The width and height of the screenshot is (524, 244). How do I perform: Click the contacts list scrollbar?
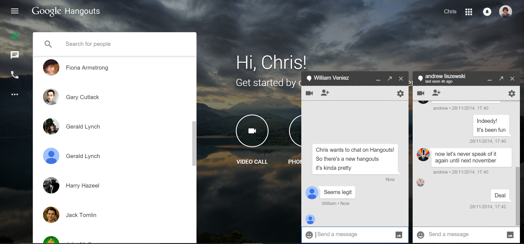(194, 144)
